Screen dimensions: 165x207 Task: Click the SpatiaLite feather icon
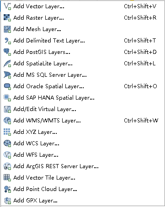7,64
